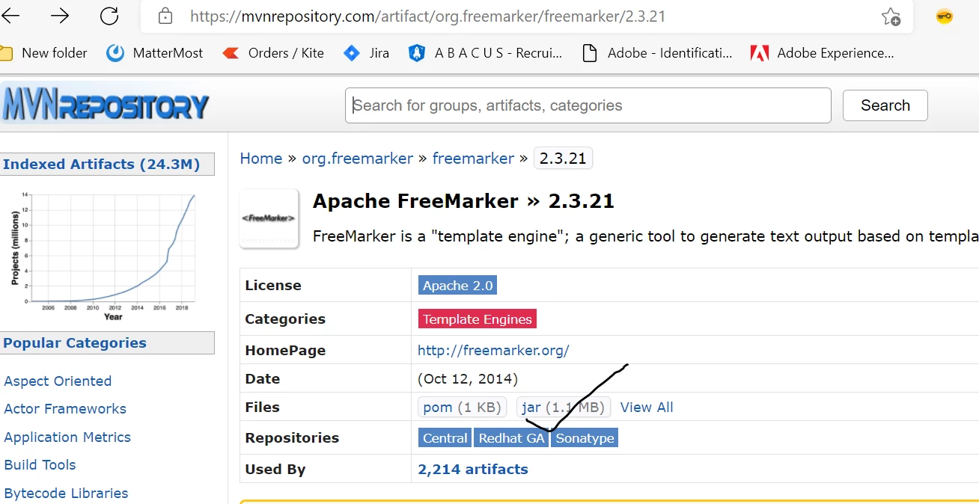The width and height of the screenshot is (979, 504).
Task: Open the Central repository tag
Action: point(445,438)
